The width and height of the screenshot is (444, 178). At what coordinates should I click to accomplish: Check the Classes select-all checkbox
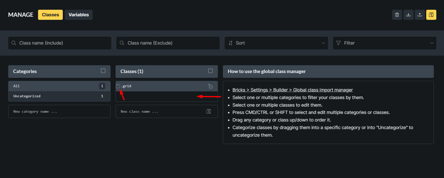coord(210,71)
